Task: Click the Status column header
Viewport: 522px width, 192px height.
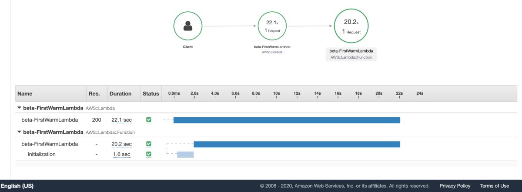Action: tap(151, 93)
